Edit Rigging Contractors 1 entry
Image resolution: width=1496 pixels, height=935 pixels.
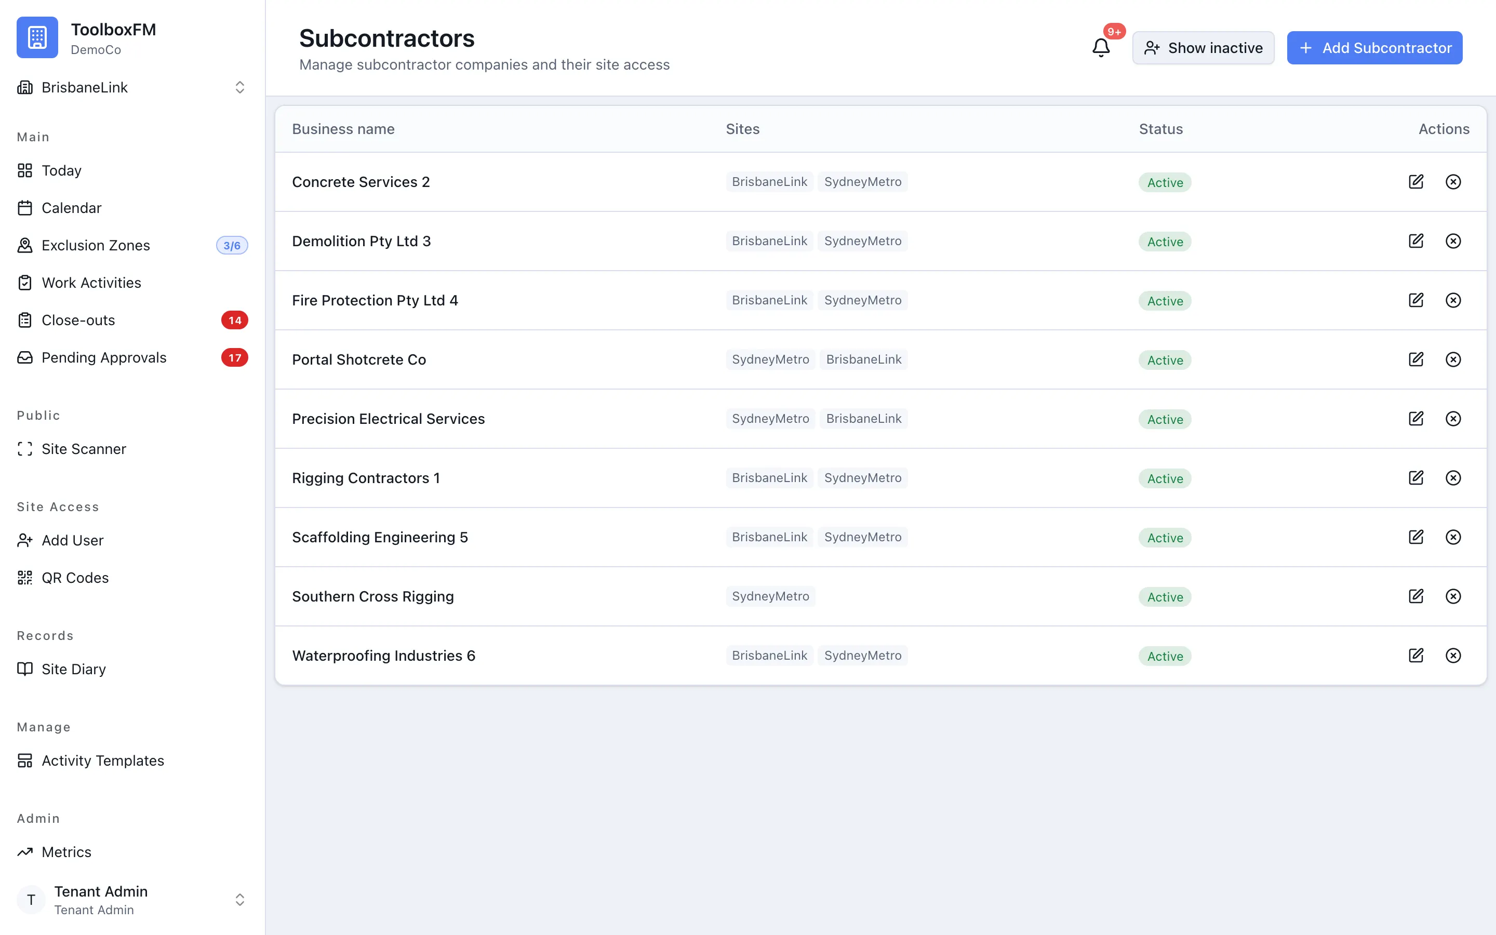tap(1415, 478)
